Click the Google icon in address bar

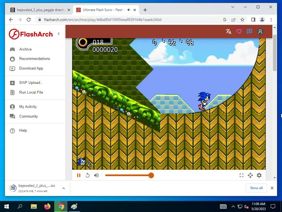(x=225, y=20)
